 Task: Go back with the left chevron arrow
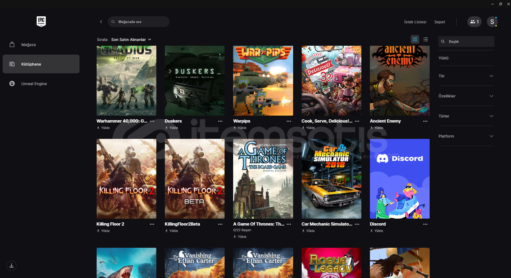tap(101, 22)
